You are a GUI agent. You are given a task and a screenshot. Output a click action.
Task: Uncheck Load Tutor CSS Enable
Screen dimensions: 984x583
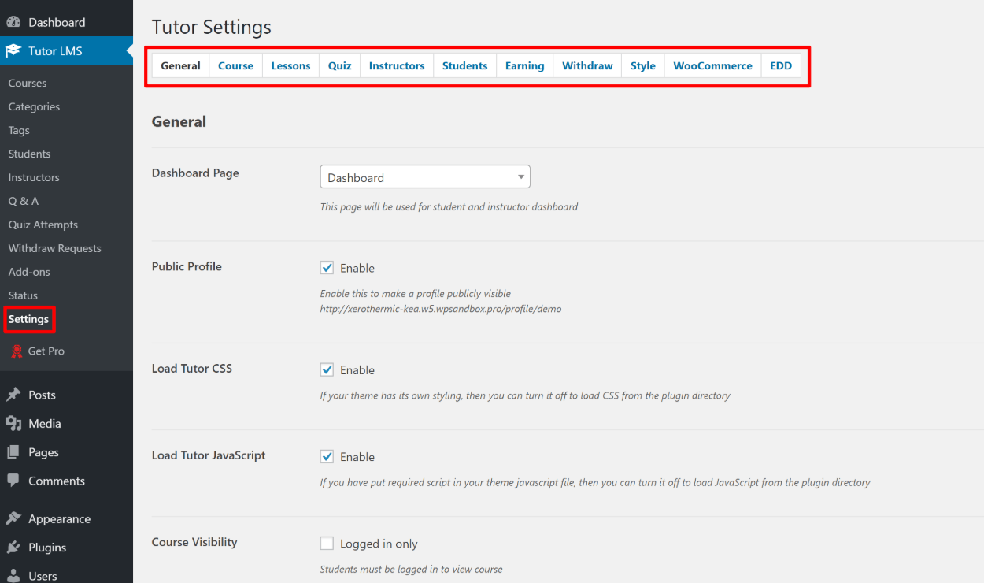tap(327, 369)
